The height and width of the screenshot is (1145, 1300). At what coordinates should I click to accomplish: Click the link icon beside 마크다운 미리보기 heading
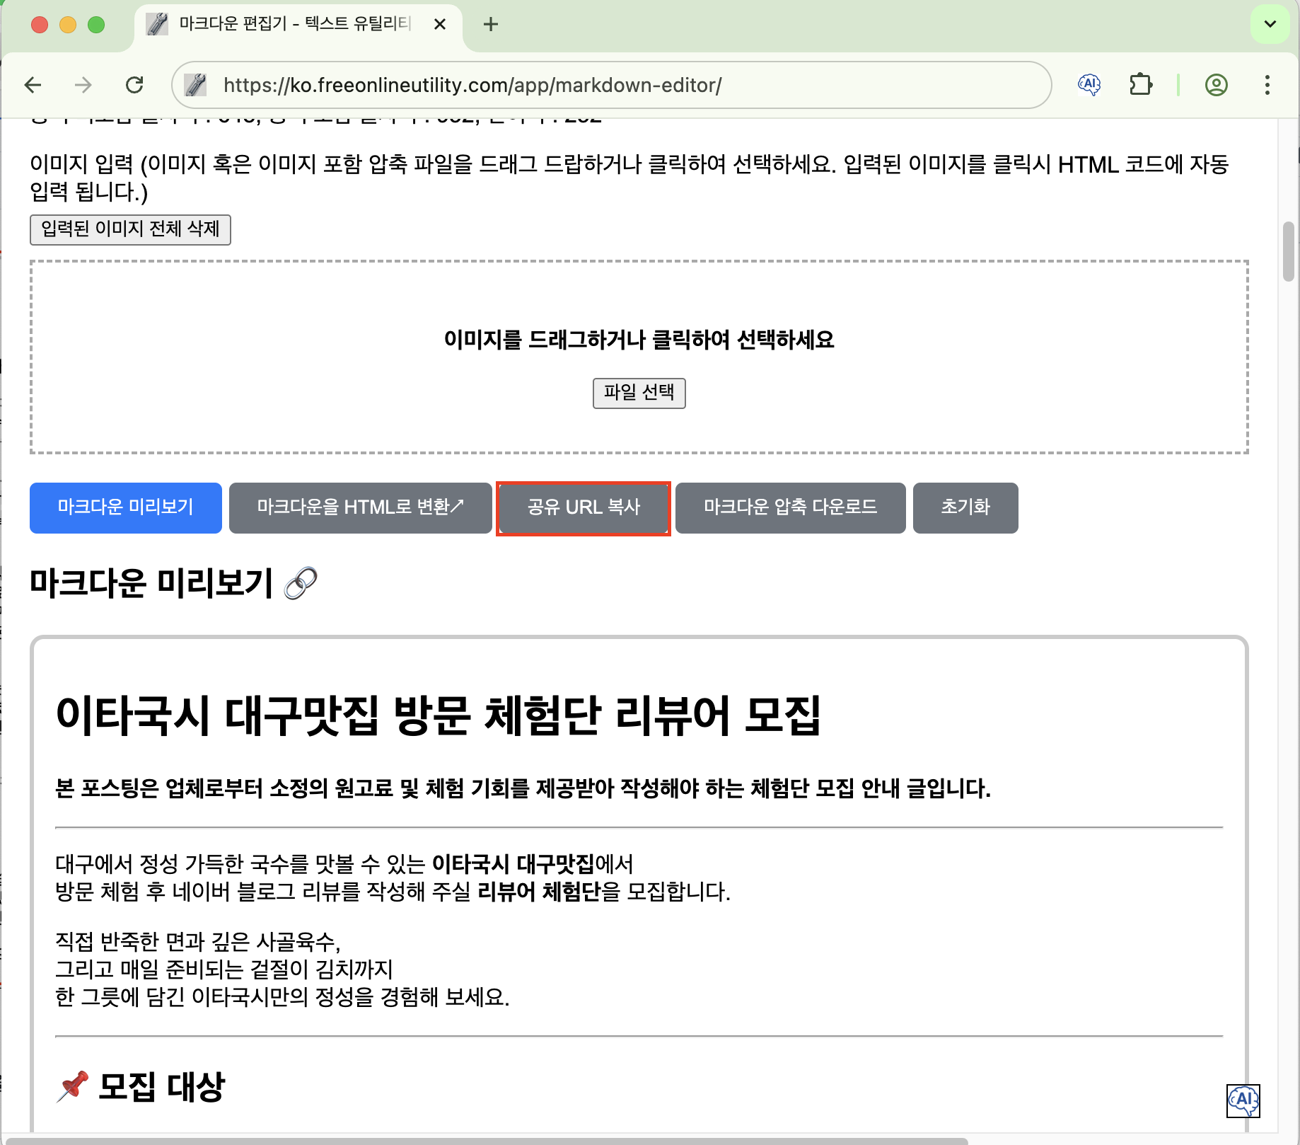click(x=301, y=584)
